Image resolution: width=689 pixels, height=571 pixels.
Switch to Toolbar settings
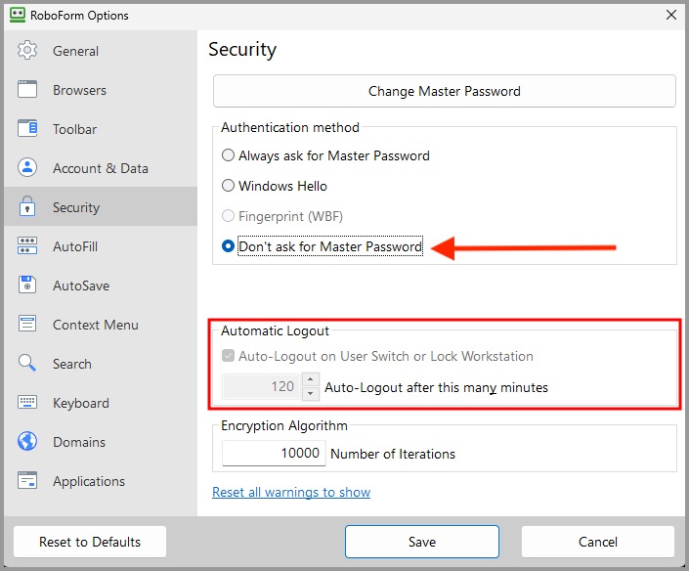101,129
